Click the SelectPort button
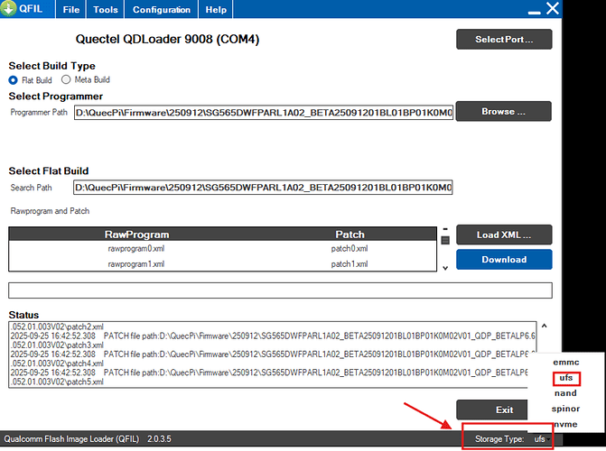 click(504, 40)
